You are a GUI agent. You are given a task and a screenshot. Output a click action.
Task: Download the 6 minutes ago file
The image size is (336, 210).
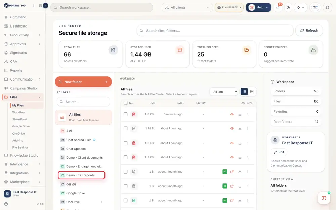click(x=240, y=114)
